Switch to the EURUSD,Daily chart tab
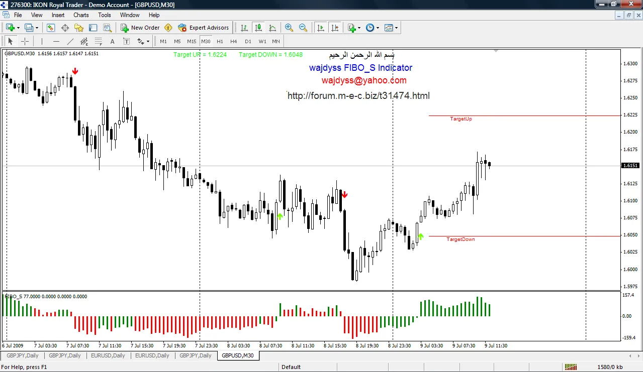 108,355
